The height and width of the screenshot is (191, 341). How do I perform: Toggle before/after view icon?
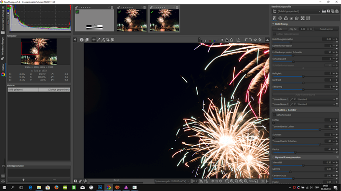(86, 40)
